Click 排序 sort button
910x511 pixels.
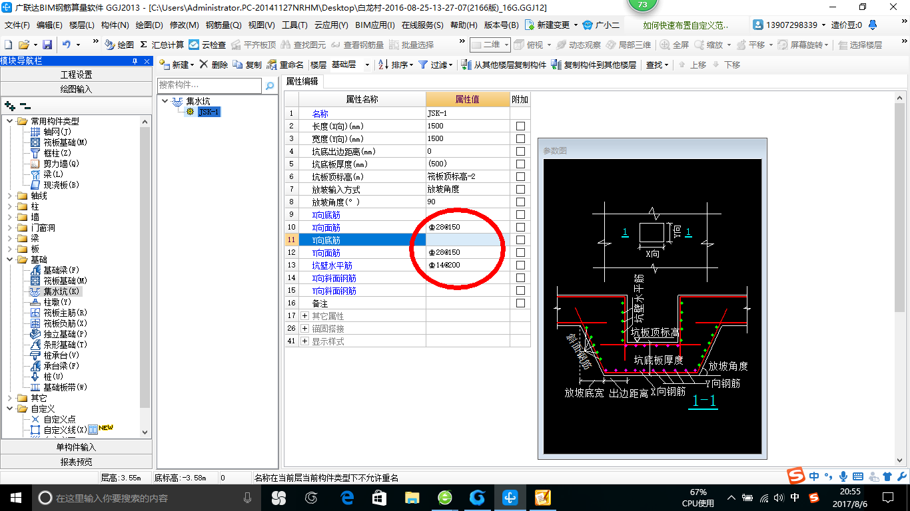(396, 65)
